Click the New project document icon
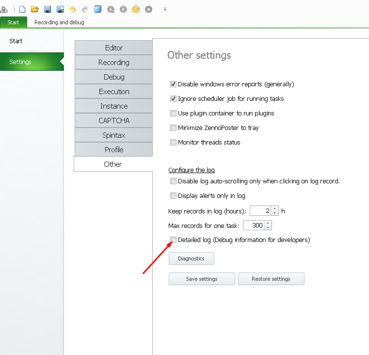This screenshot has height=355, width=369. pos(22,9)
